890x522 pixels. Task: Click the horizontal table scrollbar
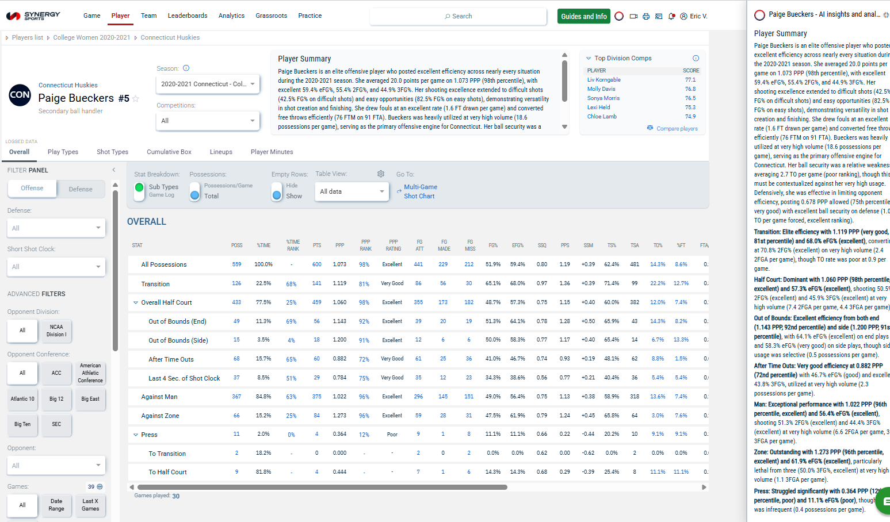pos(322,487)
